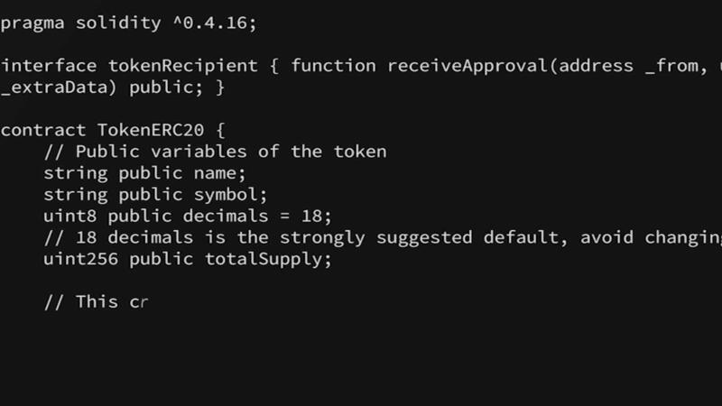Click the pragma solidity version line

click(128, 23)
